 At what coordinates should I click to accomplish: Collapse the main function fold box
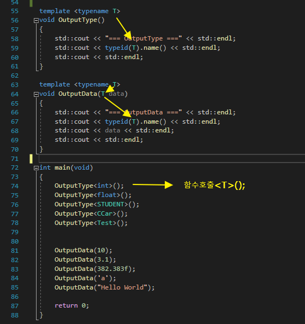[x=36, y=168]
